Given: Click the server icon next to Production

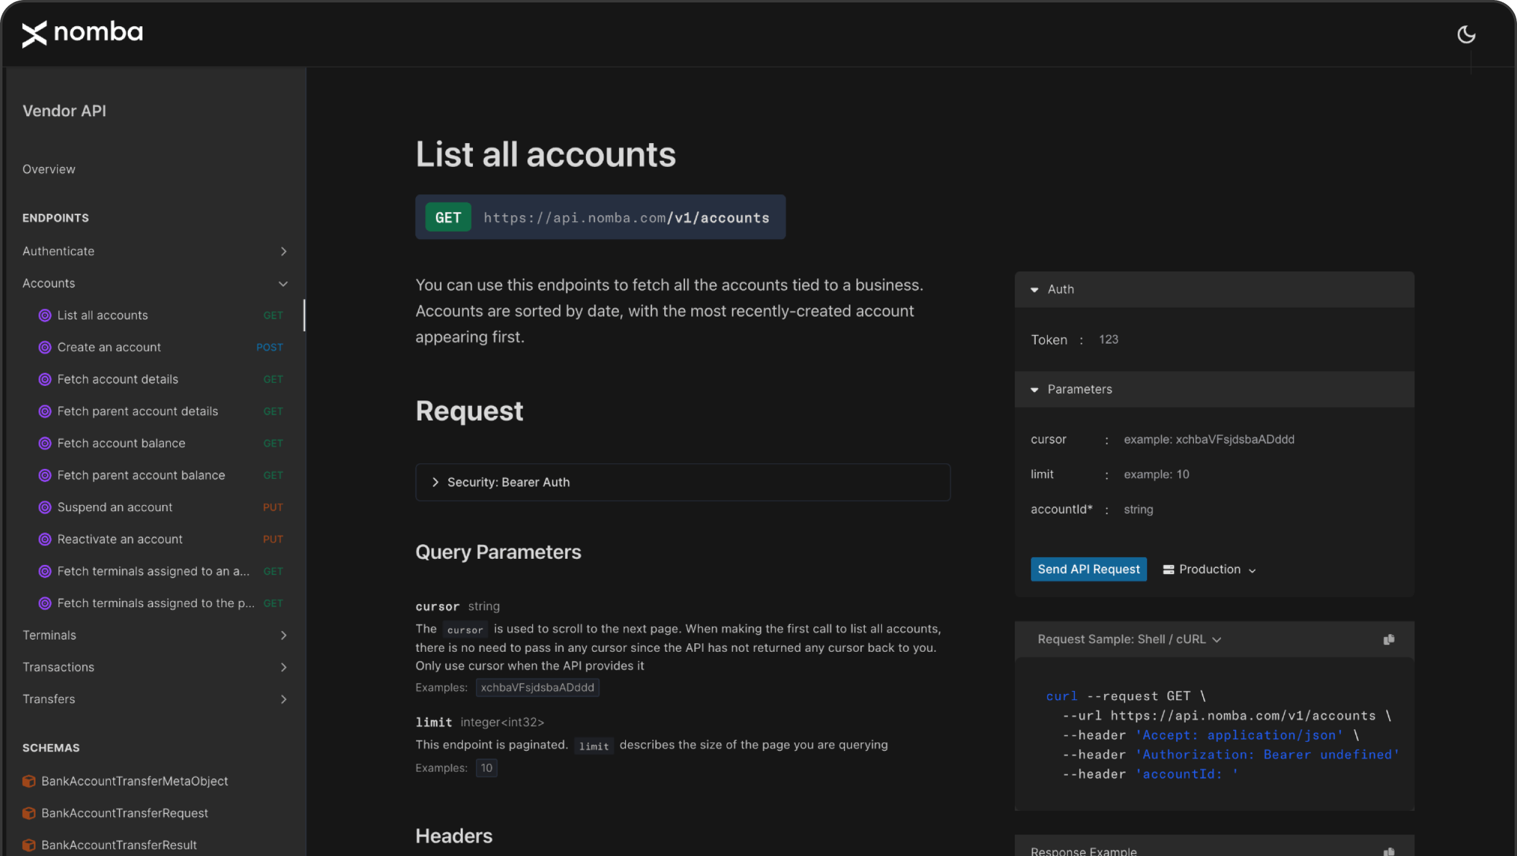Looking at the screenshot, I should (x=1168, y=569).
